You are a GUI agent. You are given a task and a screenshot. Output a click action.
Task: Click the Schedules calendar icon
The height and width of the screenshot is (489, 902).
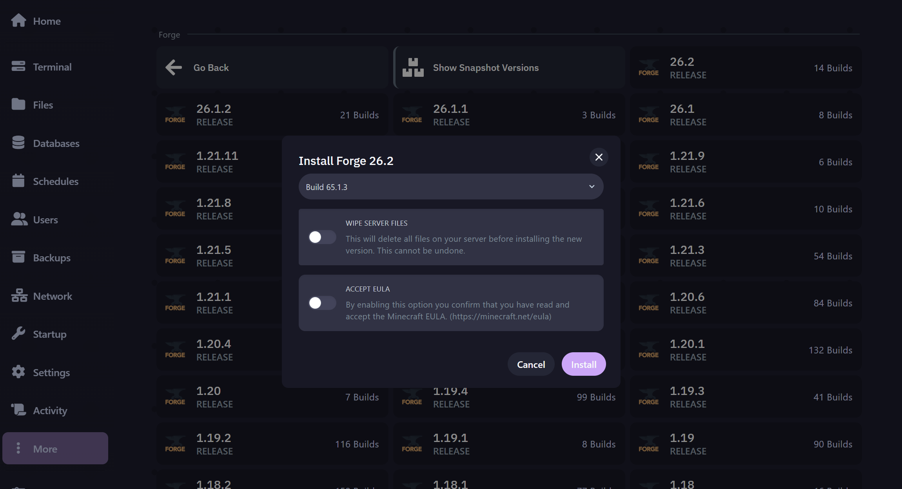18,181
